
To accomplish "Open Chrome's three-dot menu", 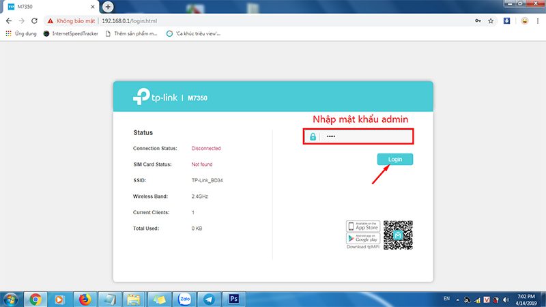I will (538, 20).
